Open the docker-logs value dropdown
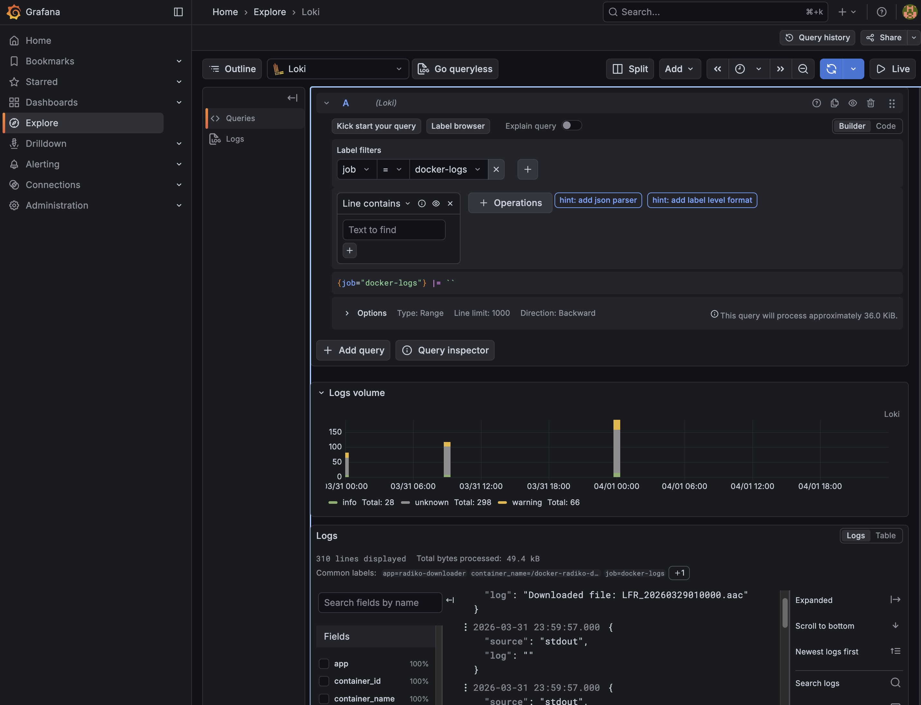Viewport: 921px width, 705px height. click(448, 169)
